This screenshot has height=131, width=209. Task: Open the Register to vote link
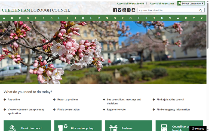[x=116, y=109]
